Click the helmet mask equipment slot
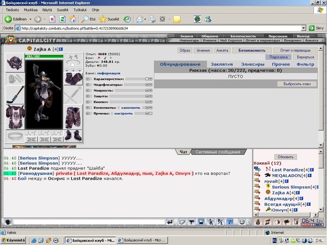 tap(15, 63)
